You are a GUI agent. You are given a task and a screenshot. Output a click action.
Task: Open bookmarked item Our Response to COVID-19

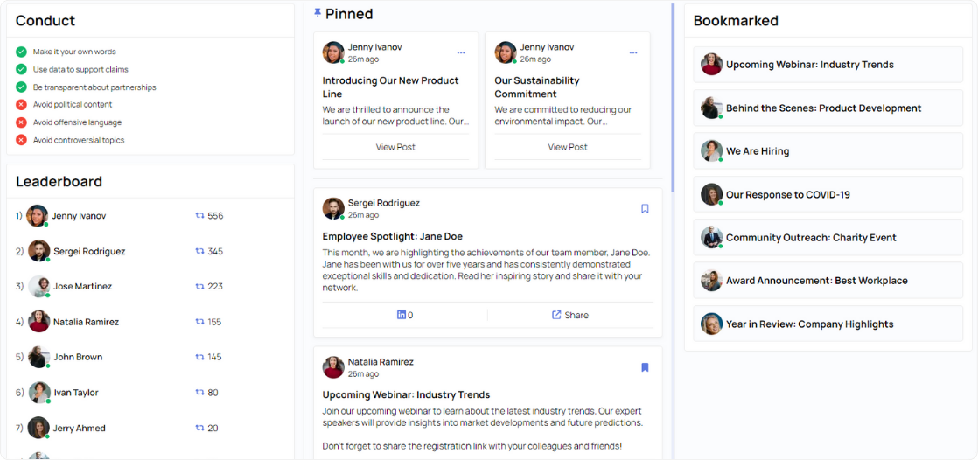coord(828,194)
